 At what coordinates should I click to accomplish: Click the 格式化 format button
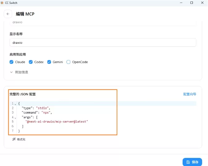point(19,139)
